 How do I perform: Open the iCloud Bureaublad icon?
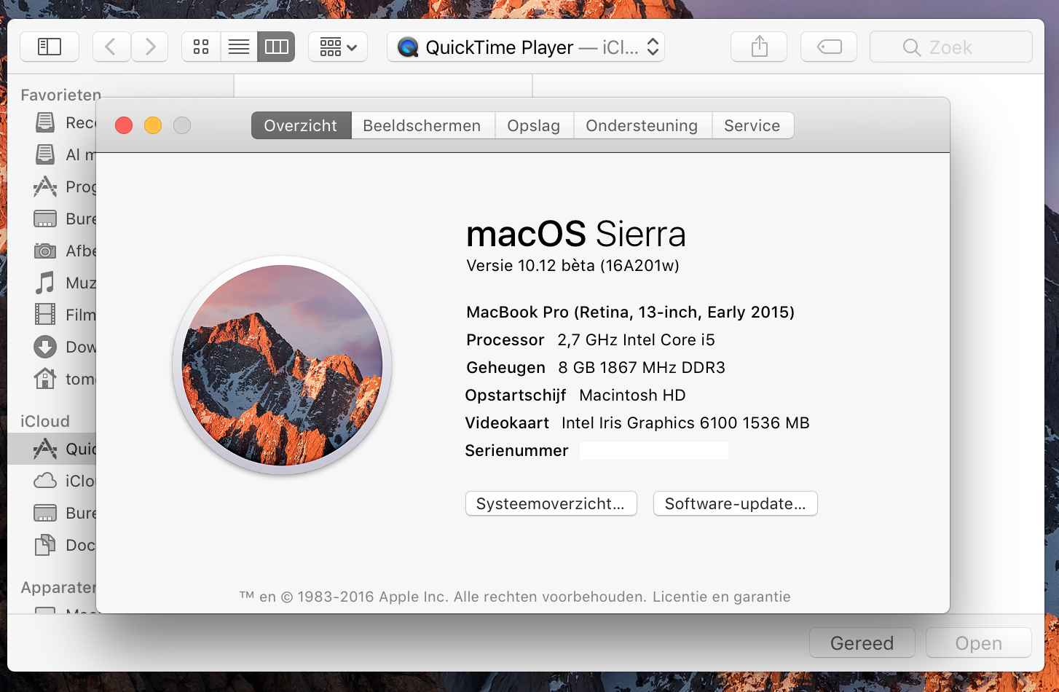tap(45, 513)
